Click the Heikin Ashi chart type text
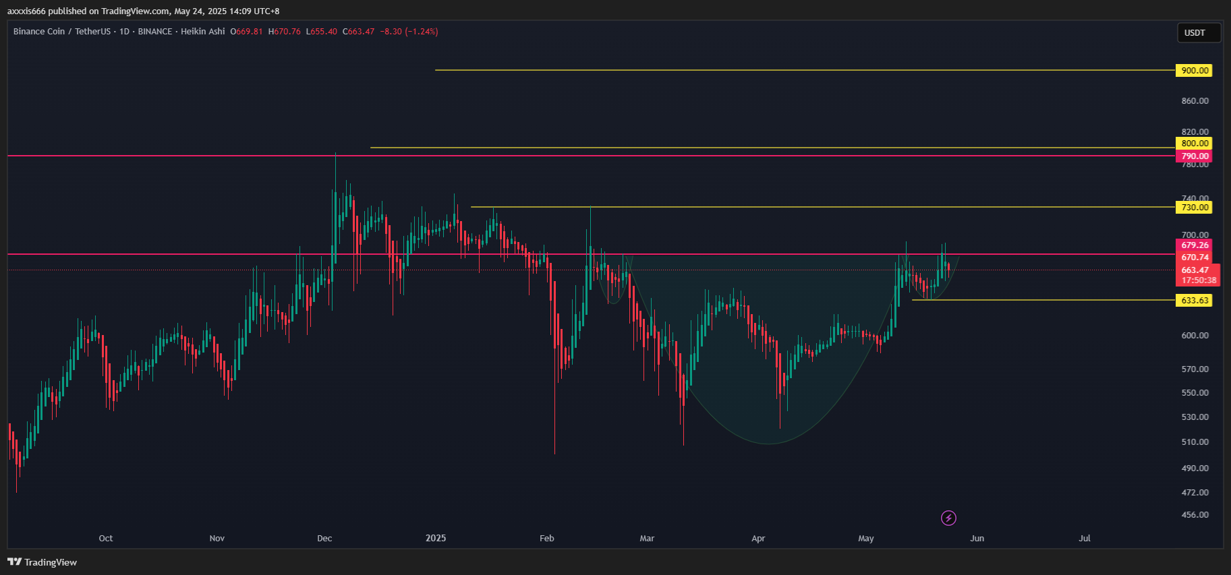Viewport: 1231px width, 575px height. click(x=203, y=32)
